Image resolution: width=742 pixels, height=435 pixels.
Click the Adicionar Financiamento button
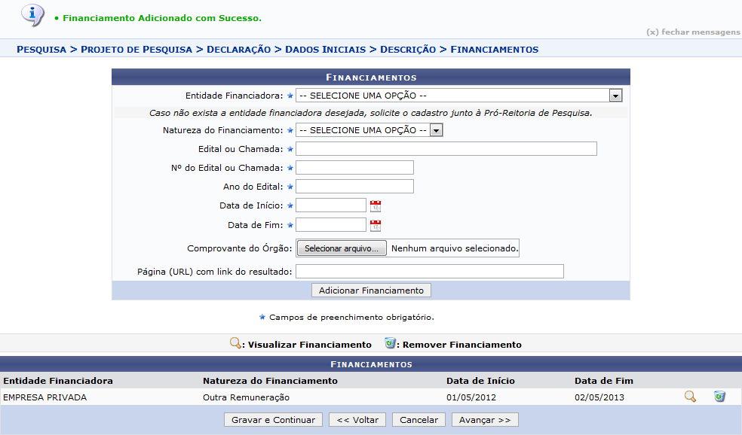(x=370, y=290)
